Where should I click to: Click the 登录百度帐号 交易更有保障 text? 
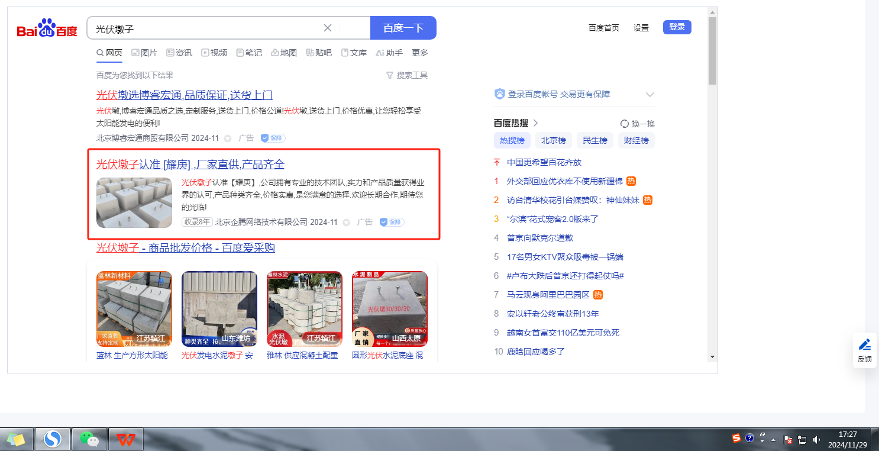tap(559, 94)
